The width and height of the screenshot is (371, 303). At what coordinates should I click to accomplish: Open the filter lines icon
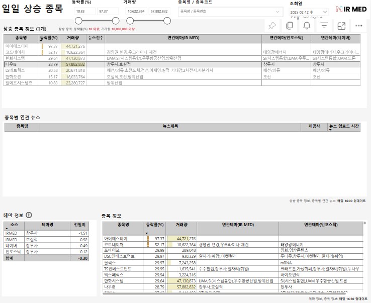point(324,26)
